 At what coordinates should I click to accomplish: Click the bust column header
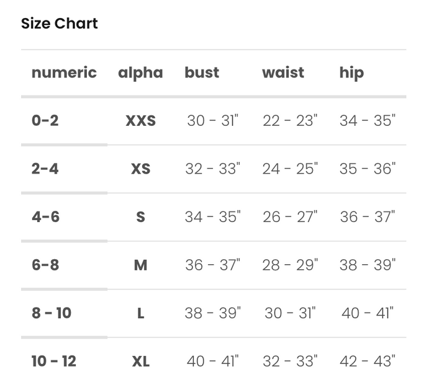[202, 73]
